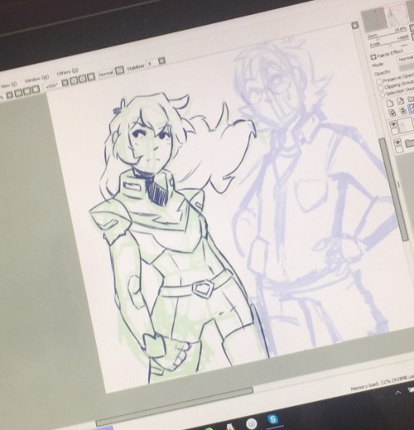This screenshot has width=414, height=430.
Task: Zoom in using the toolbar icon
Action: coord(26,91)
